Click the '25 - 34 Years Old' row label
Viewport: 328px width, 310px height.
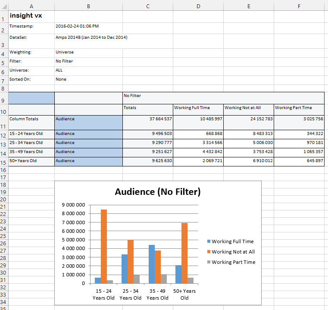click(x=31, y=144)
